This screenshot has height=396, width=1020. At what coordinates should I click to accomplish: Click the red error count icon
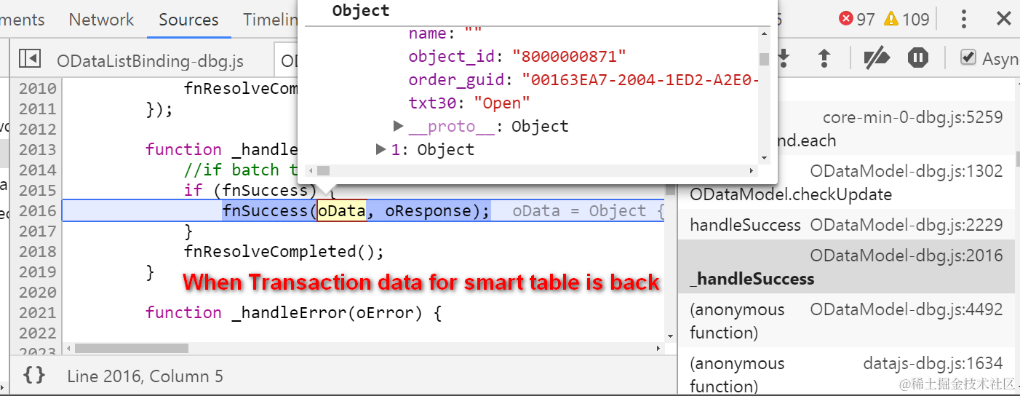pos(846,19)
